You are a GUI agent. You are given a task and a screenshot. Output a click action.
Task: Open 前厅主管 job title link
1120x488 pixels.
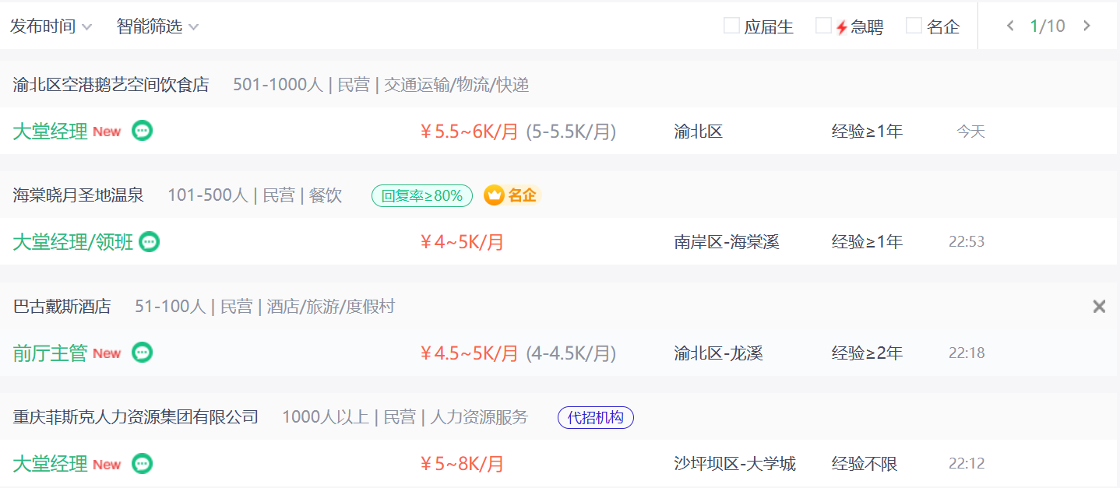pos(50,353)
